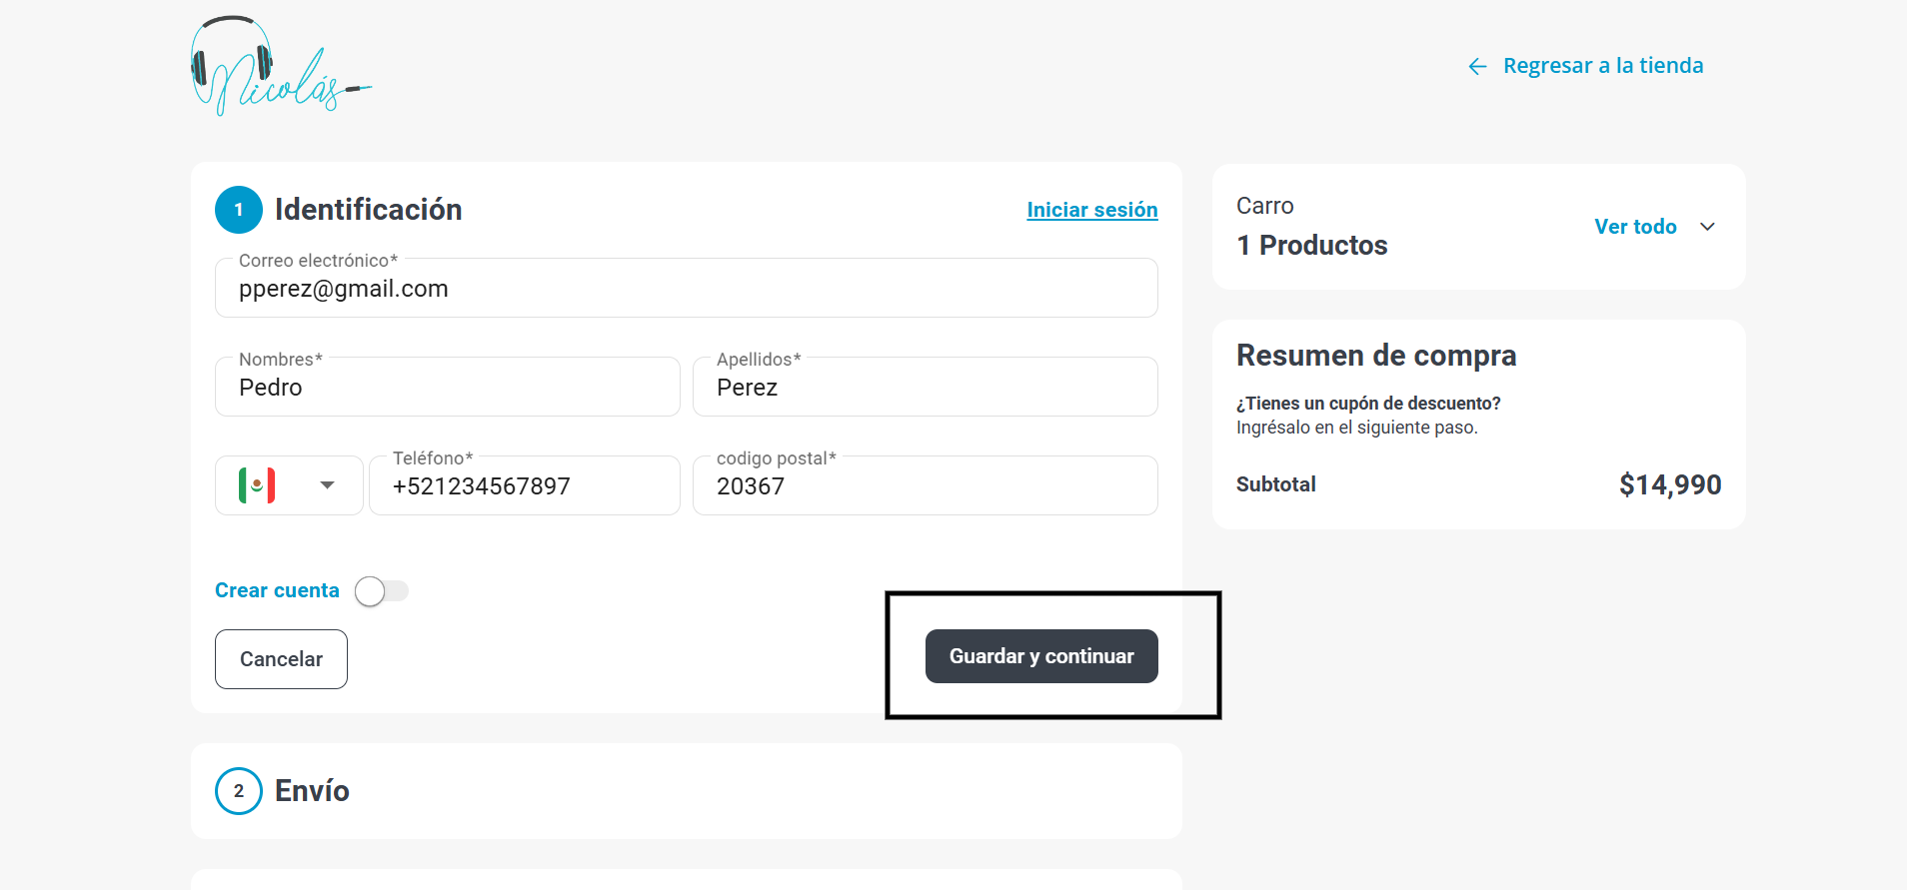
Task: Focus the Teléfono input field
Action: (x=525, y=486)
